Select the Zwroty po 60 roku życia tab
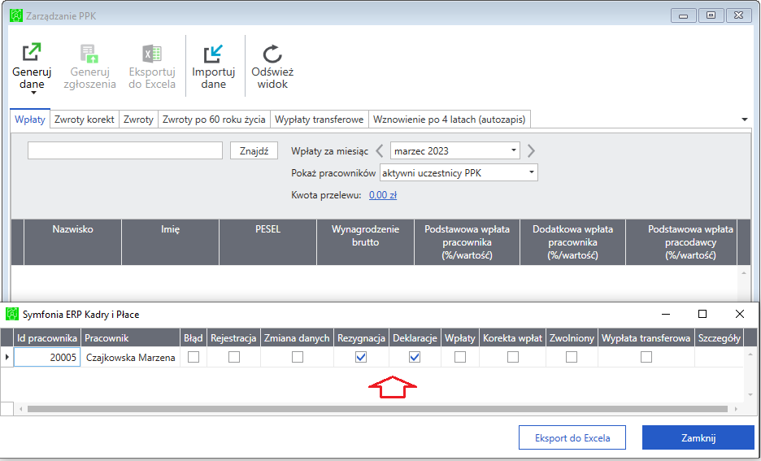The image size is (761, 461). point(214,120)
